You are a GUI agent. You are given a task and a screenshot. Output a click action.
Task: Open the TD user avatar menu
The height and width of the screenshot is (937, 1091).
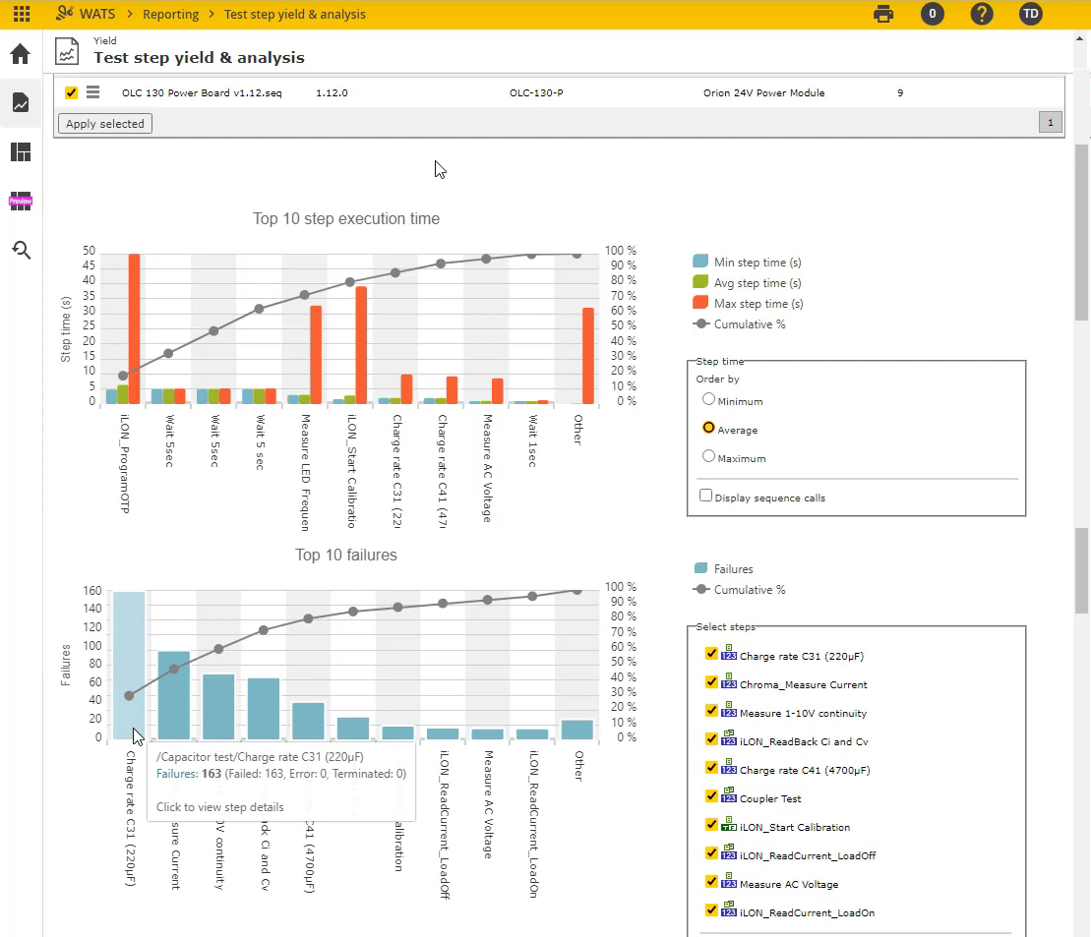point(1030,14)
